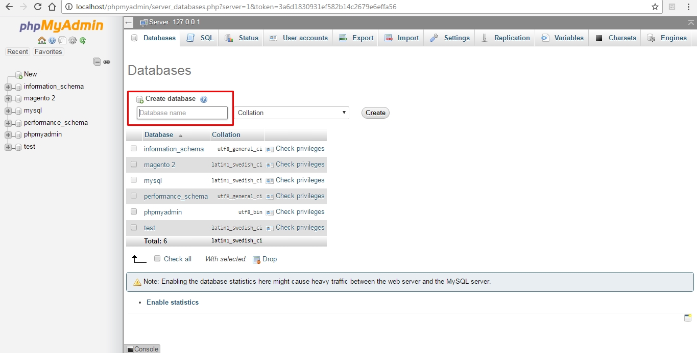Expand test tree node plus
This screenshot has height=353, width=697.
pos(8,147)
